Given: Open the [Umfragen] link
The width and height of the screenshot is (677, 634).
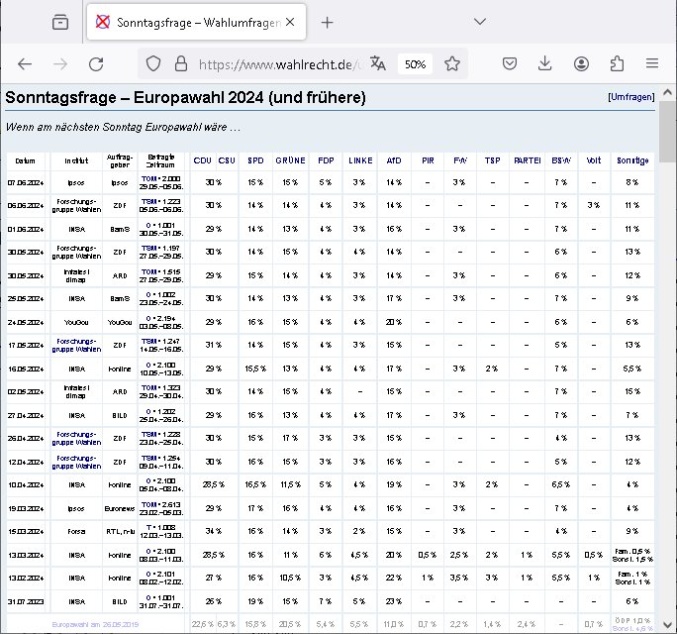Looking at the screenshot, I should click(630, 97).
